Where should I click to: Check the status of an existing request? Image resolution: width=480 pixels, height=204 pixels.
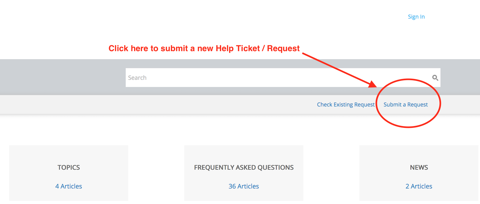346,104
